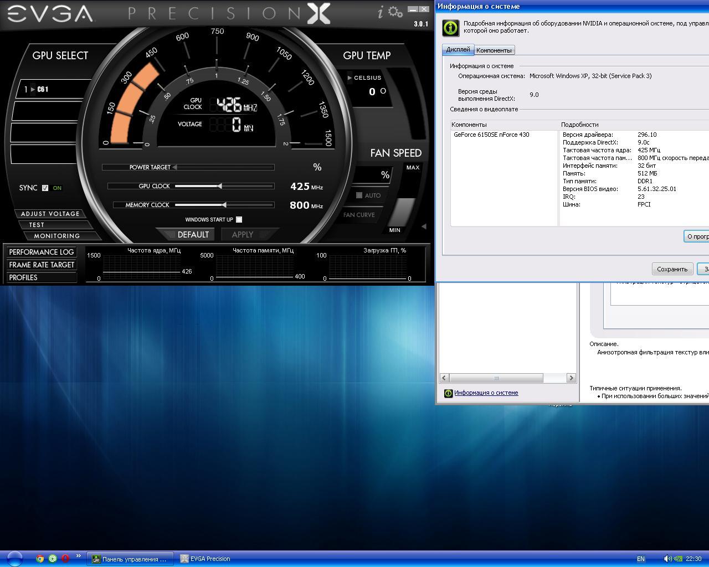Click the horizontal scrollbar left arrow
The height and width of the screenshot is (567, 709).
tap(444, 378)
